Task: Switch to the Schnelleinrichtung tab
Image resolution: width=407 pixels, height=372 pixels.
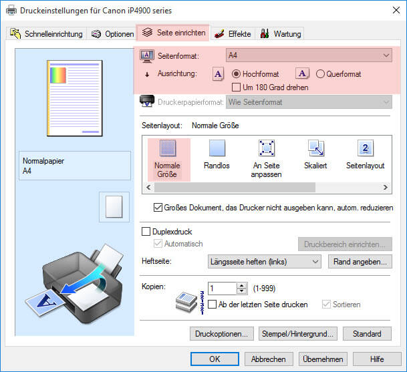Action: coord(47,33)
